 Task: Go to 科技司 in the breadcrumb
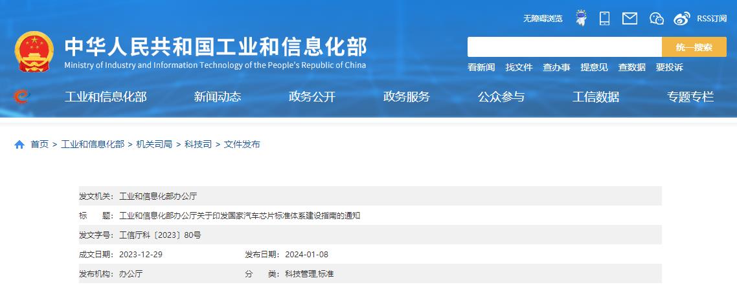[x=198, y=145]
